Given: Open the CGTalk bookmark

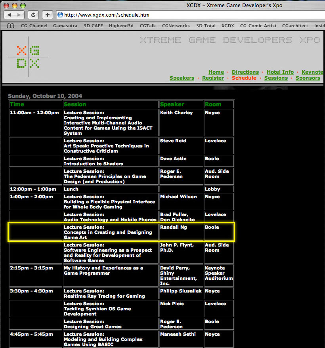Looking at the screenshot, I should (x=148, y=26).
